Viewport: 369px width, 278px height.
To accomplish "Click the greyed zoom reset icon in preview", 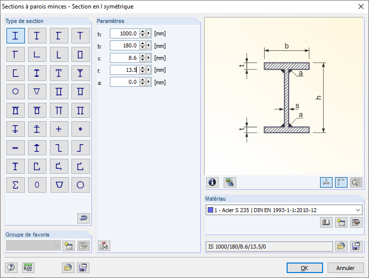I will (x=356, y=182).
